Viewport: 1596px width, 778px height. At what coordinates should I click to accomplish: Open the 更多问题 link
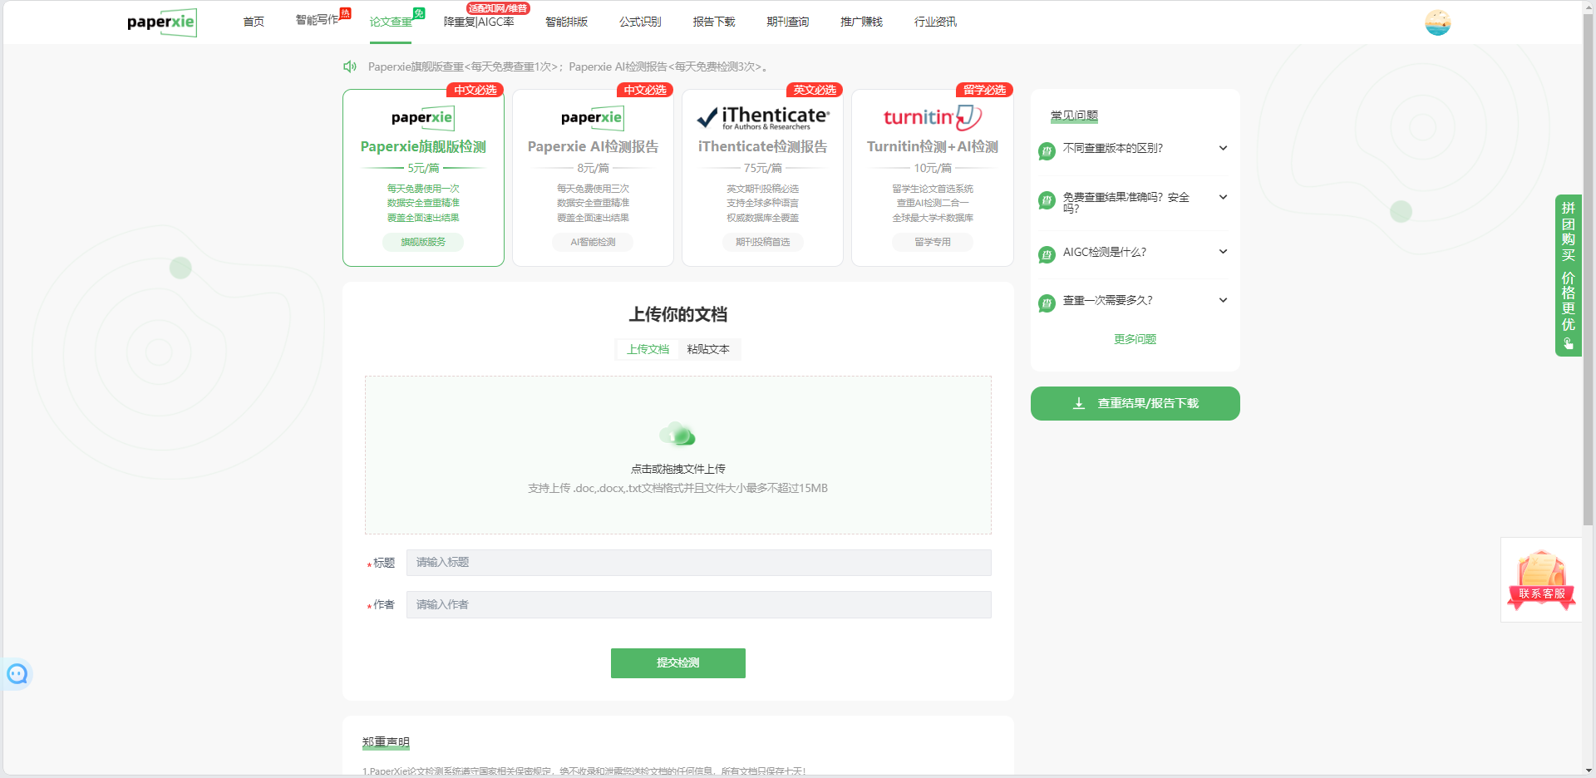point(1135,339)
